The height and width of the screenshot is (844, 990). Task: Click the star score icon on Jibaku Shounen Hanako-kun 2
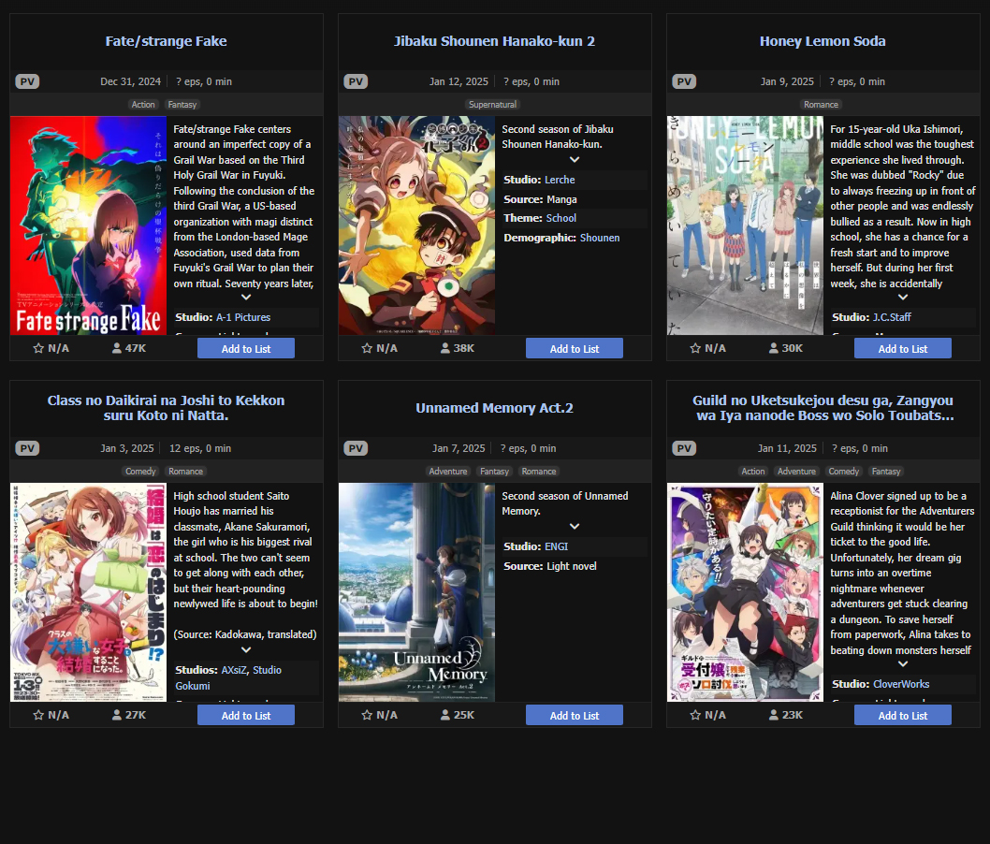367,348
